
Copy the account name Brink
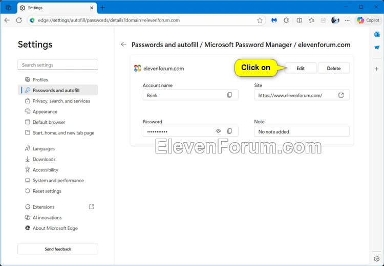tap(229, 95)
